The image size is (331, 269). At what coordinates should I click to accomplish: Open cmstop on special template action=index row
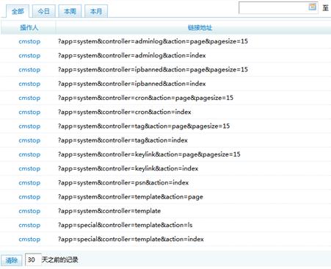29,240
